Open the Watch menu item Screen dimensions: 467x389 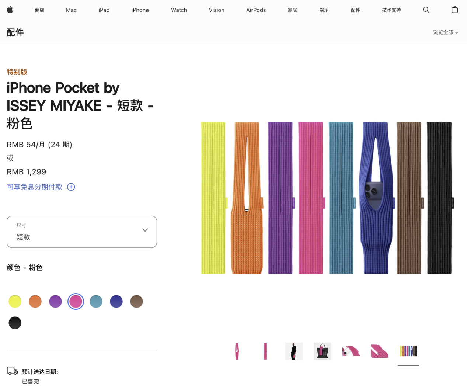click(x=179, y=10)
